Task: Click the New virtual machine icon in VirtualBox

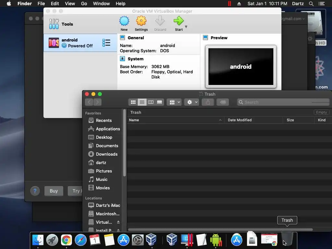Action: point(124,23)
